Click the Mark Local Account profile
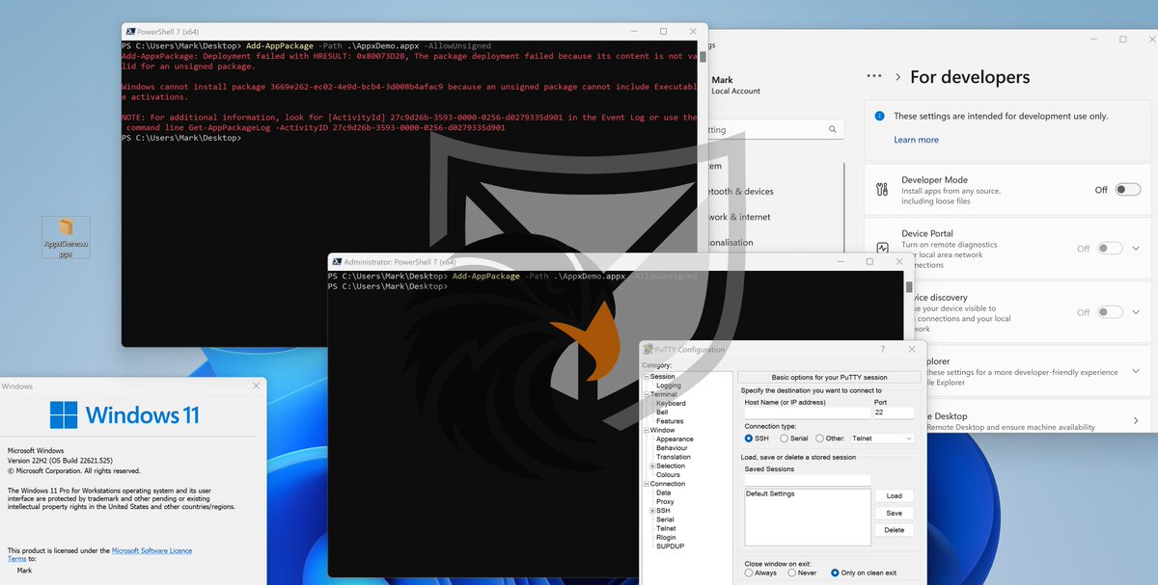 pos(735,85)
